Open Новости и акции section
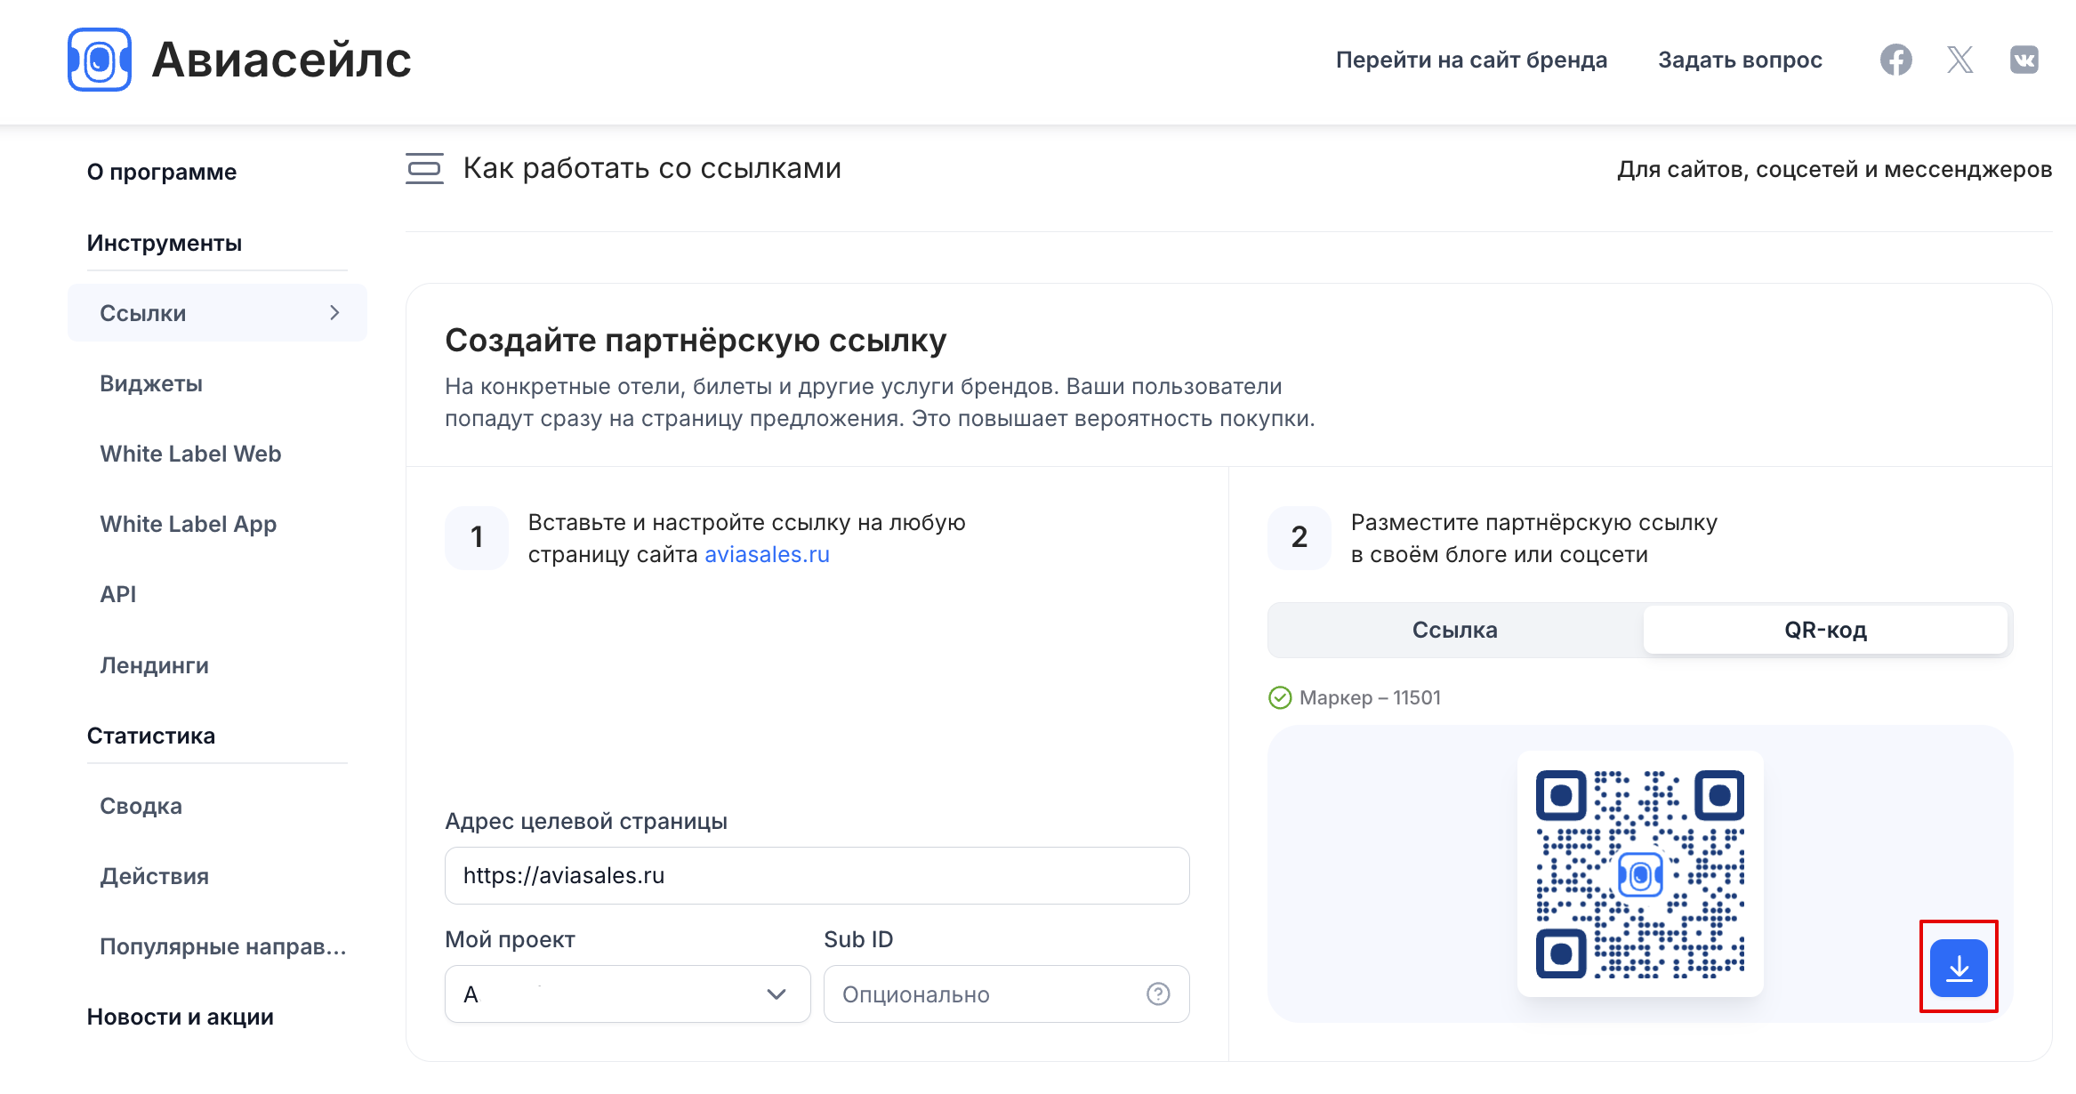The height and width of the screenshot is (1094, 2076). pos(180,1017)
